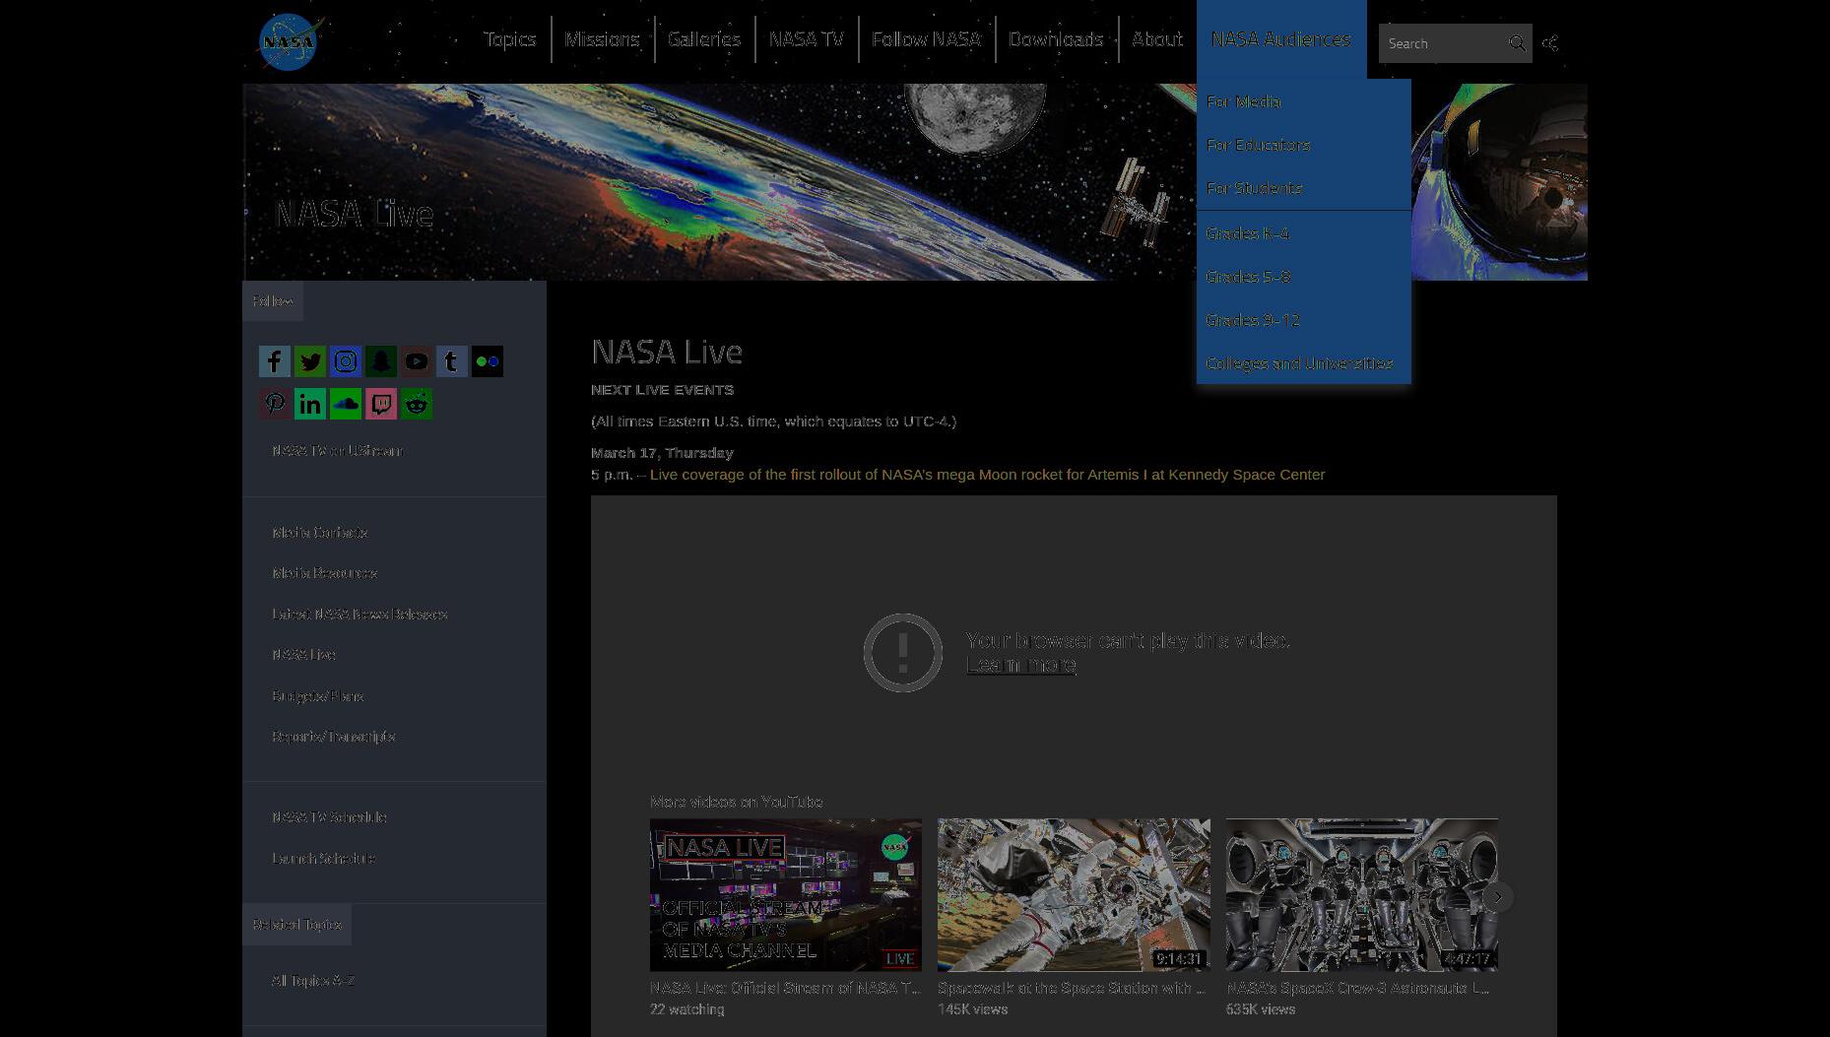The image size is (1830, 1037).
Task: Open Artemis I rollout live coverage link
Action: click(987, 475)
